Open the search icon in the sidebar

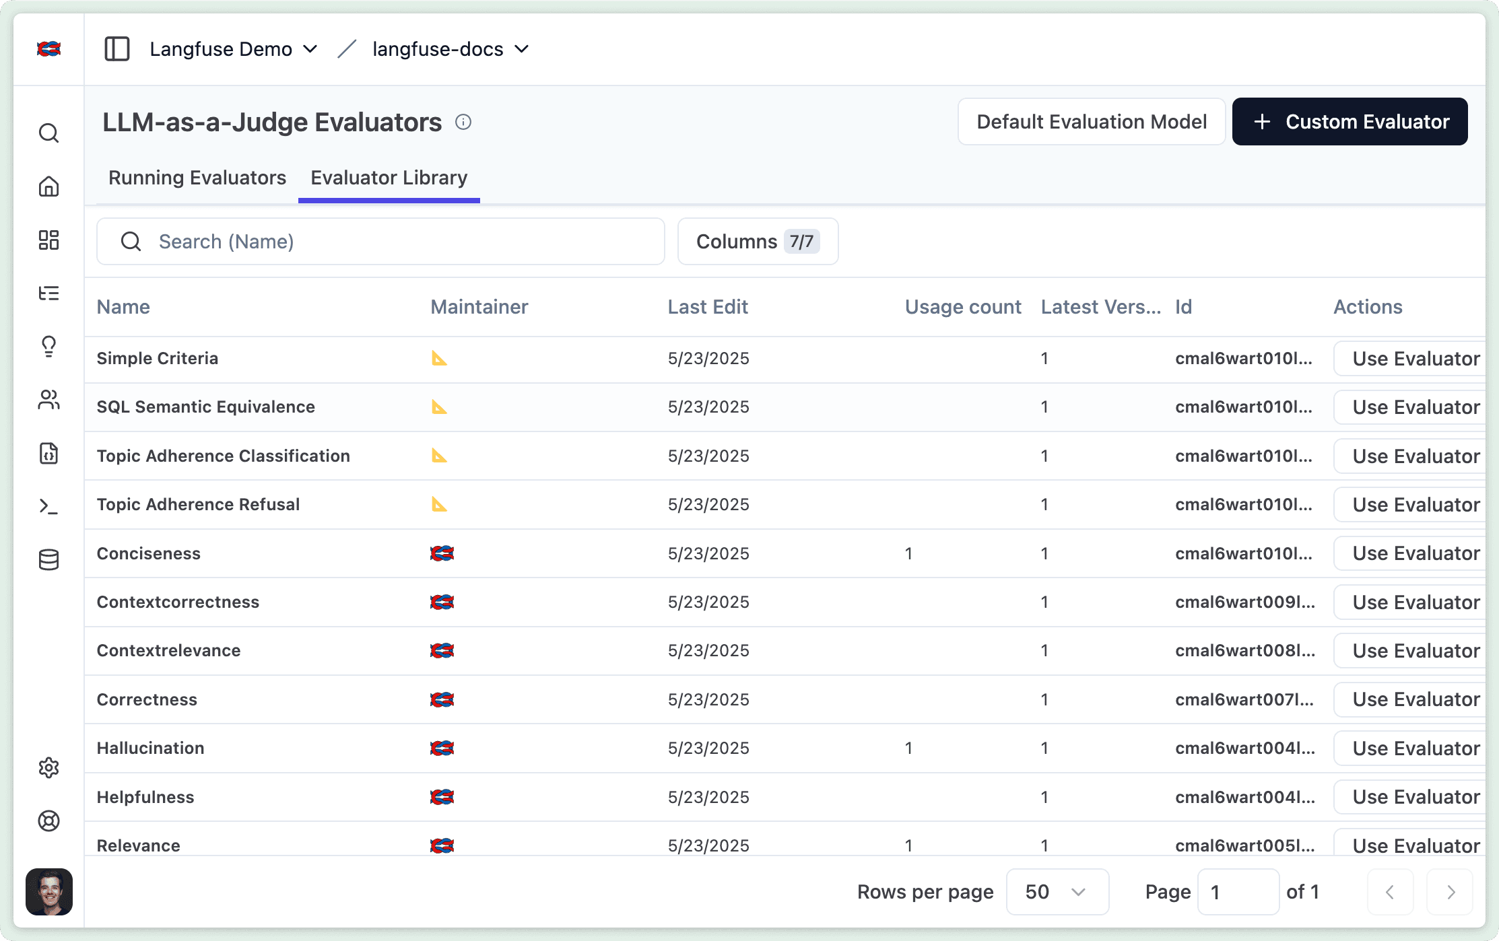click(49, 133)
